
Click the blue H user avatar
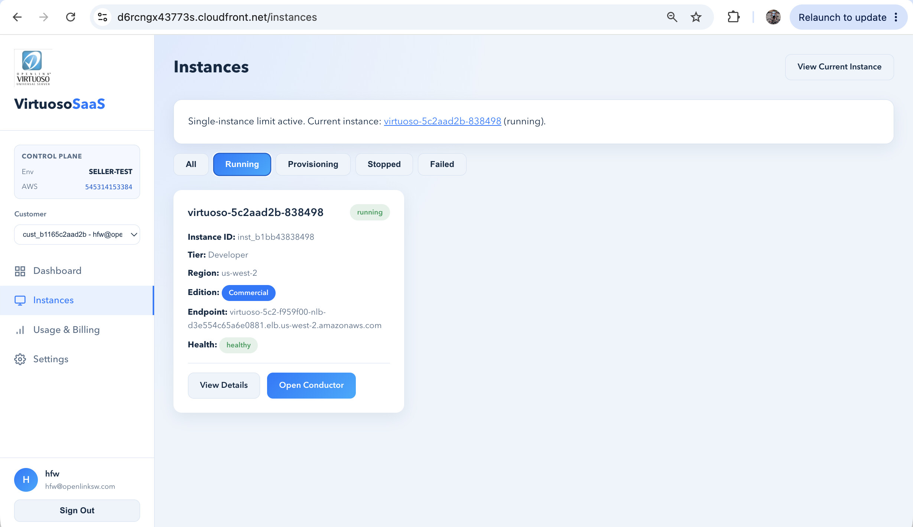[x=26, y=480]
